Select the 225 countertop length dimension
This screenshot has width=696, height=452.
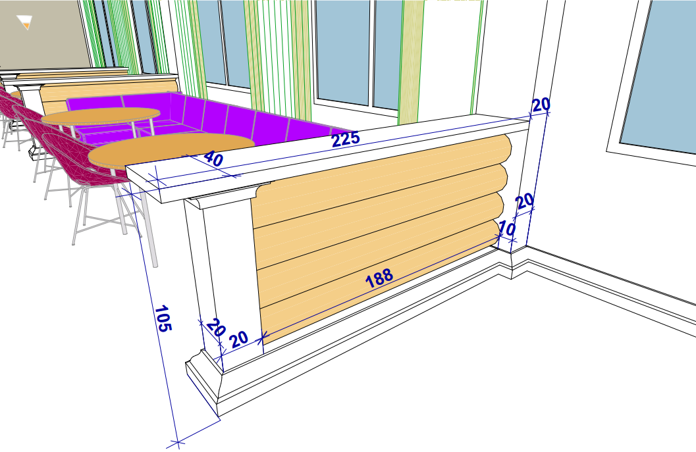[x=345, y=139]
